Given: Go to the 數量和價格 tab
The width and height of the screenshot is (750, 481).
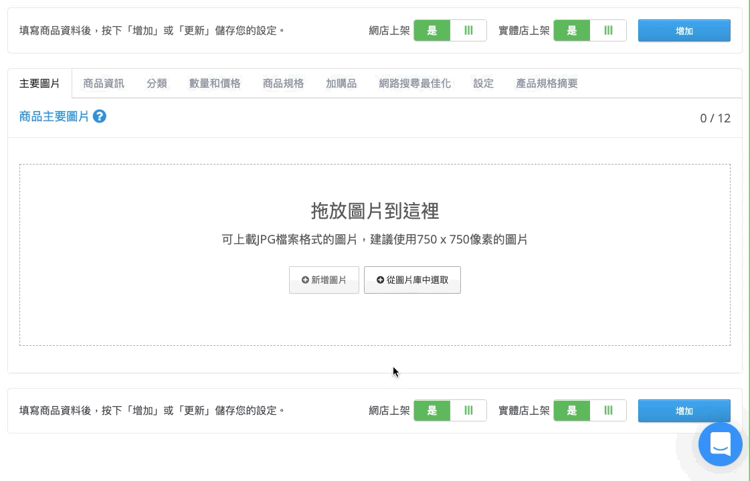Looking at the screenshot, I should (x=214, y=83).
